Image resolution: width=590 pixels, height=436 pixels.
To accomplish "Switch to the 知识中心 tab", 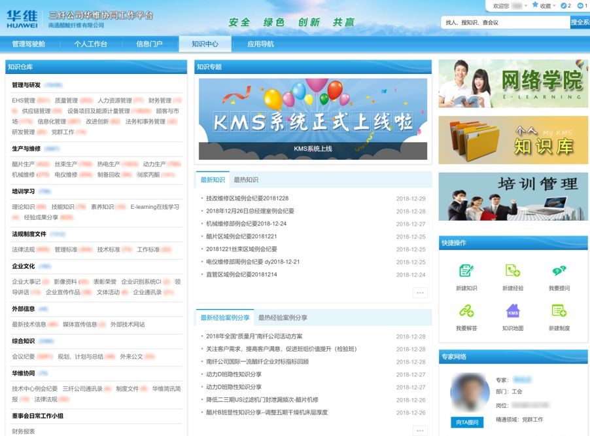I will (207, 43).
